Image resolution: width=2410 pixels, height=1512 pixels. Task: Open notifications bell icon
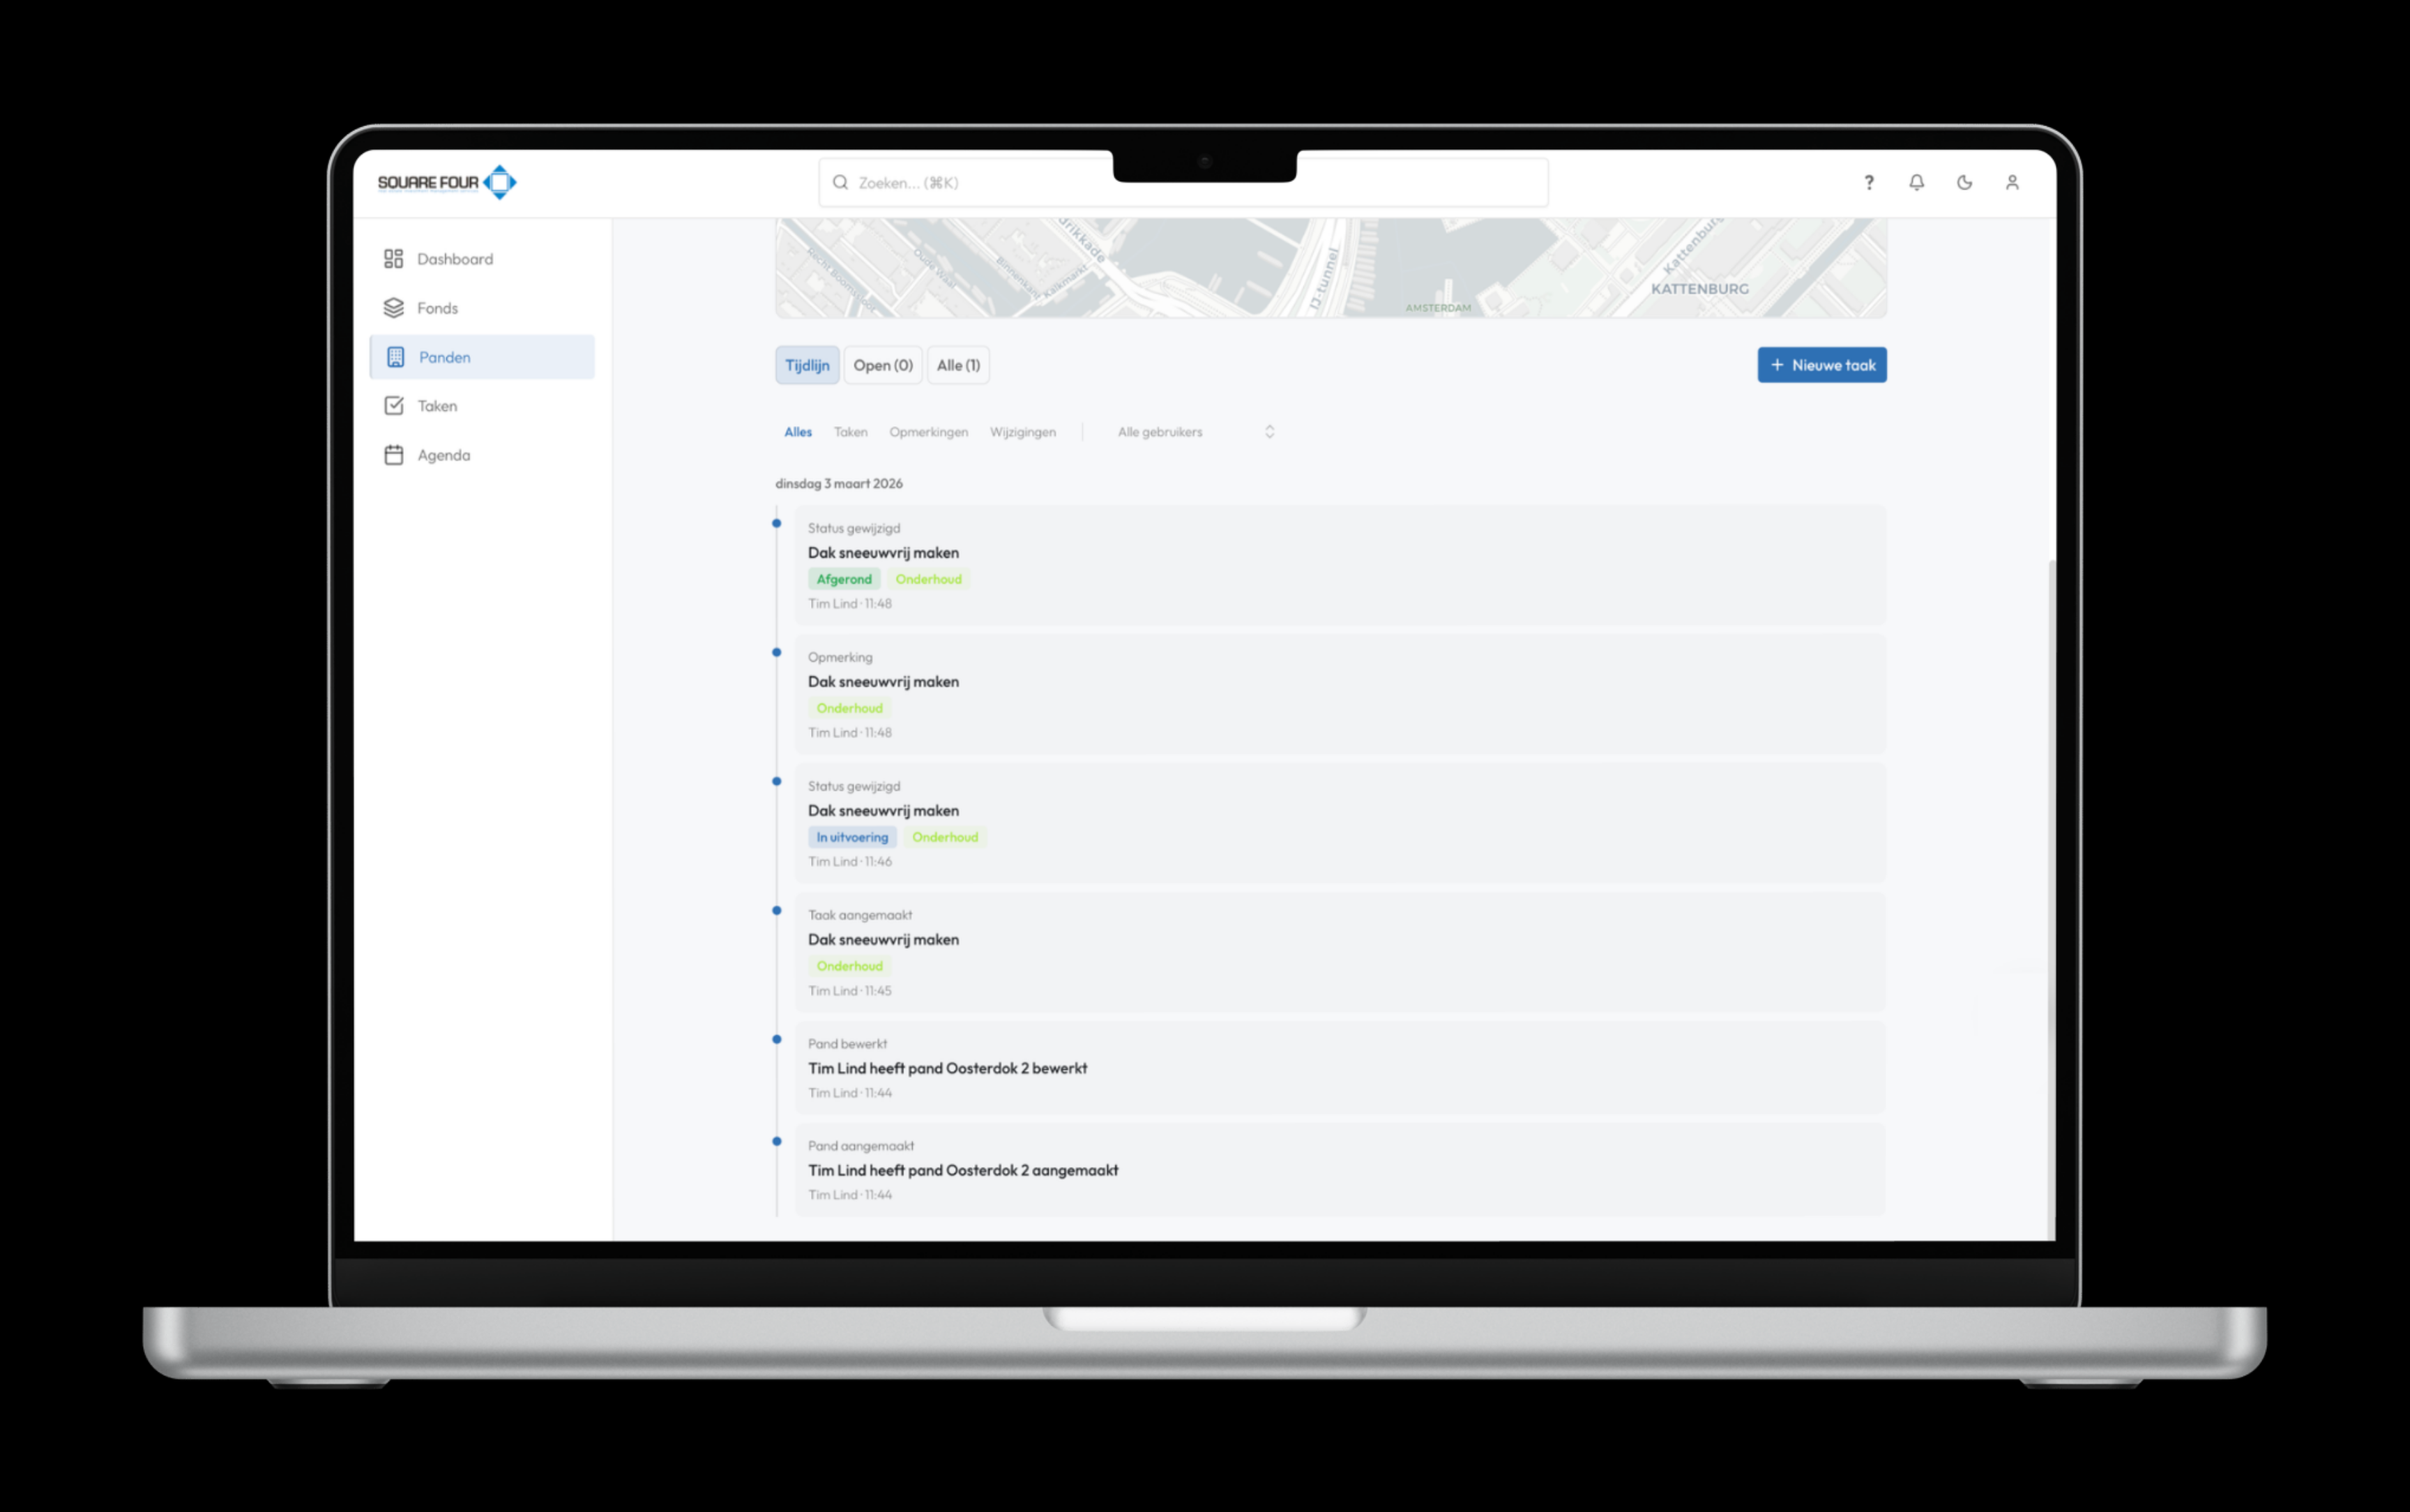(1916, 182)
